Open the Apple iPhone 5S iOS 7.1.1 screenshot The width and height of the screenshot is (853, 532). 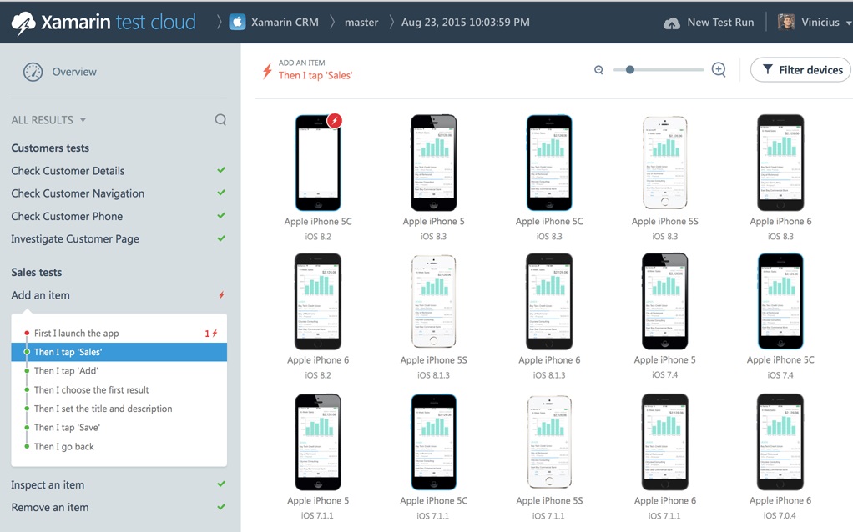point(549,442)
